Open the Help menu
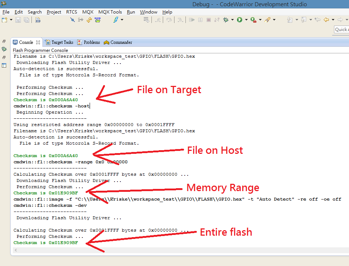349x266 pixels. tap(167, 12)
